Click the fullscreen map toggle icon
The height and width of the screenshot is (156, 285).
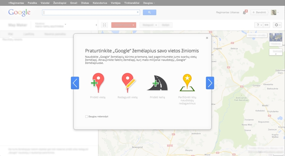click(104, 25)
